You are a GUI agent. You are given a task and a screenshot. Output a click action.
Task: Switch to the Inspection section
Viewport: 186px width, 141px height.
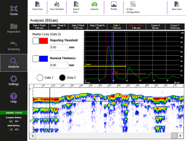14,28
